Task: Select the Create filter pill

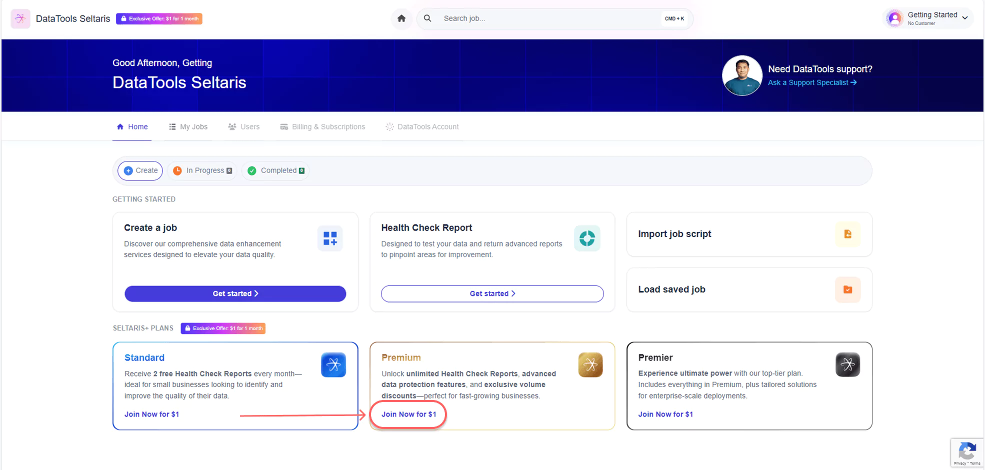Action: click(140, 170)
